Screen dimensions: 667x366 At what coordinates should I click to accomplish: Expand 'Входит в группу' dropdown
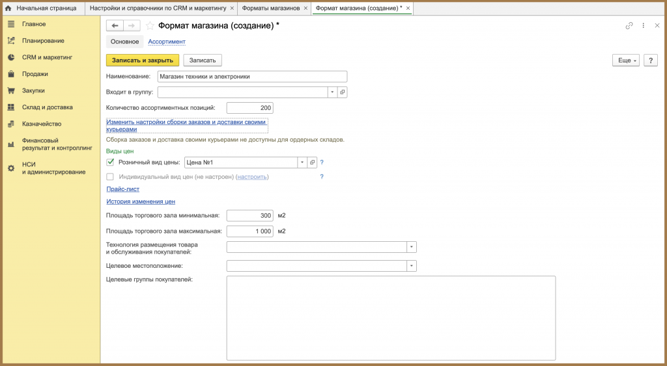point(333,92)
